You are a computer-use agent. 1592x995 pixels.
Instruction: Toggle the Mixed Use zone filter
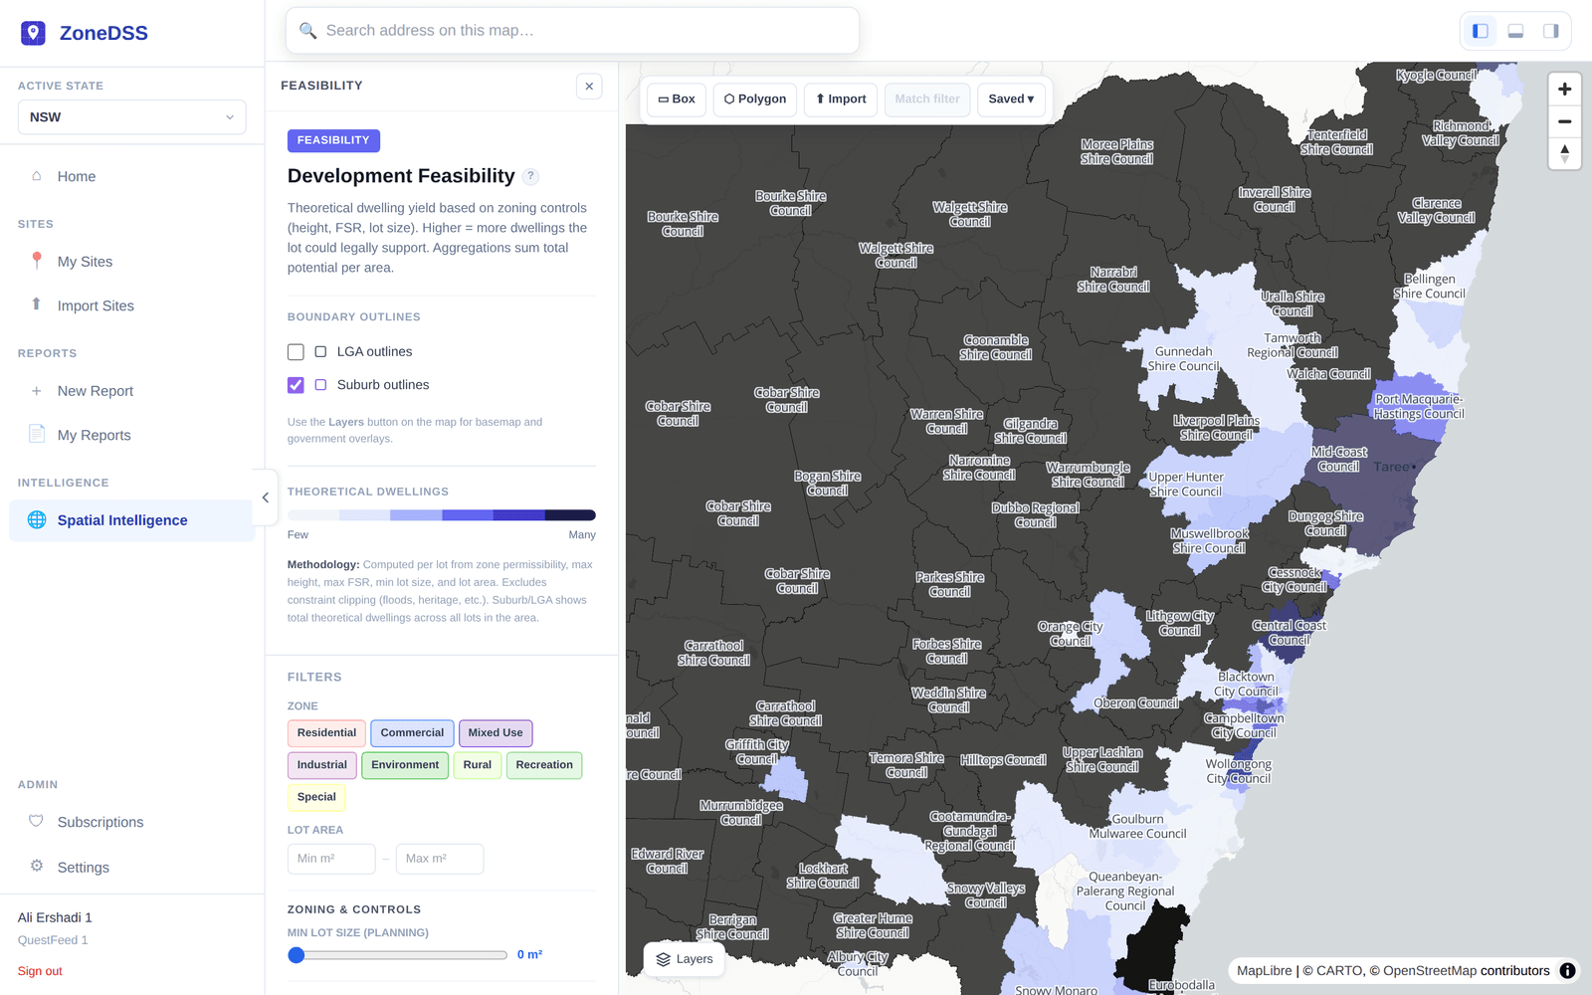pyautogui.click(x=496, y=733)
